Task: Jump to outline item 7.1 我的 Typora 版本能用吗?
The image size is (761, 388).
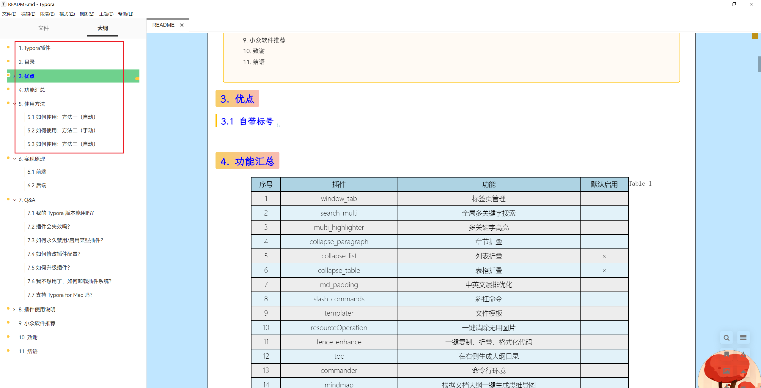Action: coord(61,213)
